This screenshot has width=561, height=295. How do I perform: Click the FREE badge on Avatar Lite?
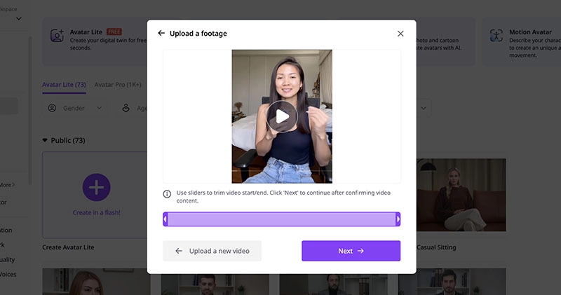point(114,32)
